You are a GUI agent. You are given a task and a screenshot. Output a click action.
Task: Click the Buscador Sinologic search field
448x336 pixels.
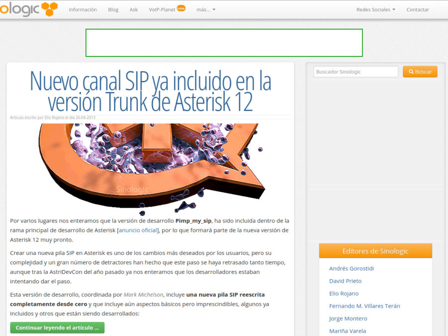(355, 72)
